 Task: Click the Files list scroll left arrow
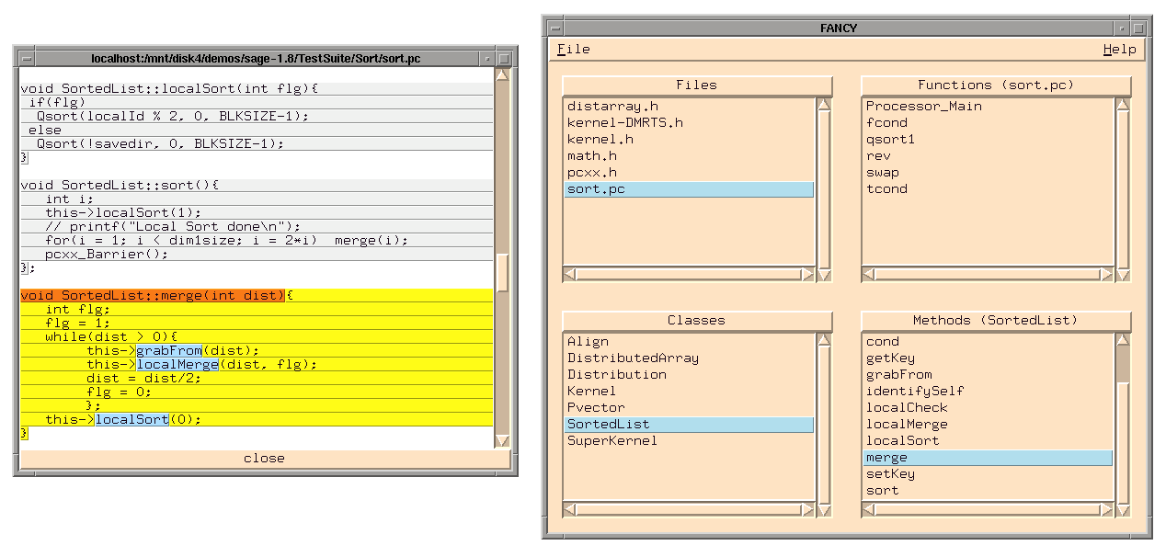[x=569, y=274]
